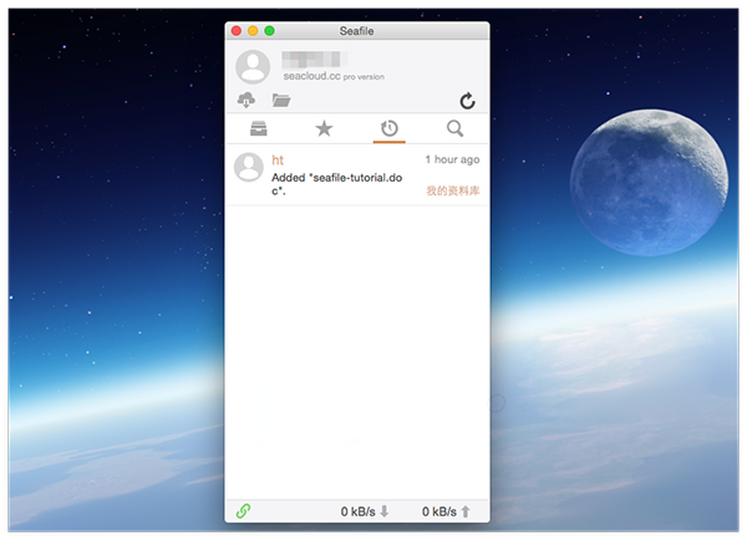Click the ht user avatar in activity
This screenshot has height=540, width=747.
click(248, 167)
